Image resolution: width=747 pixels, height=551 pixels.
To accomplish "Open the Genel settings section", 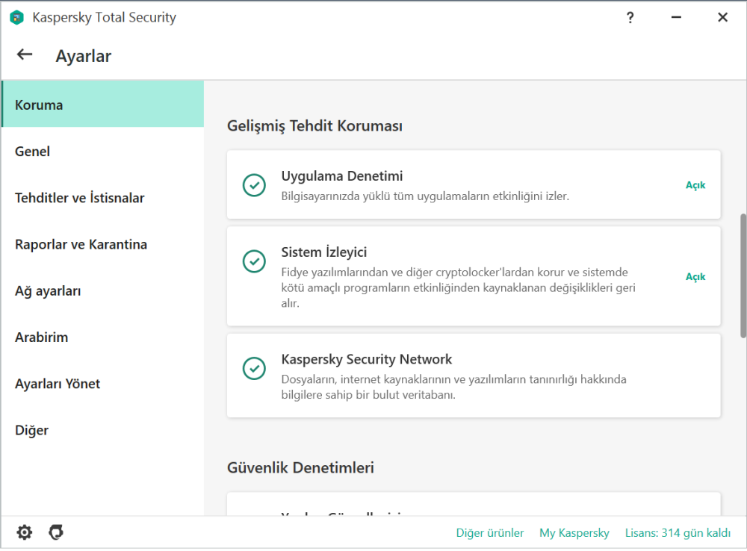I will [103, 151].
